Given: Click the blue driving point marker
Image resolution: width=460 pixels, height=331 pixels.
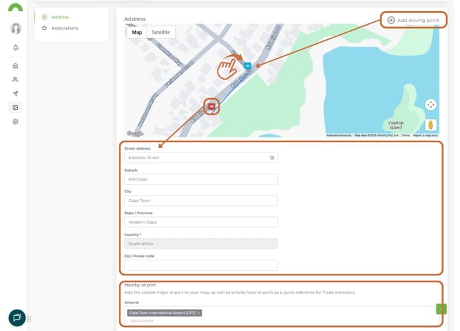Looking at the screenshot, I should [247, 65].
